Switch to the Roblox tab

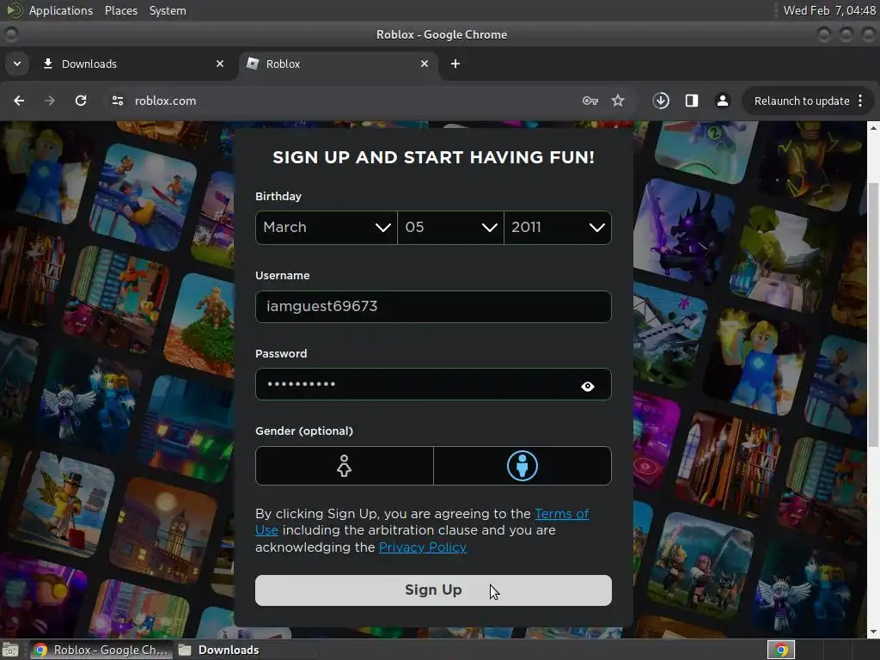tap(337, 64)
